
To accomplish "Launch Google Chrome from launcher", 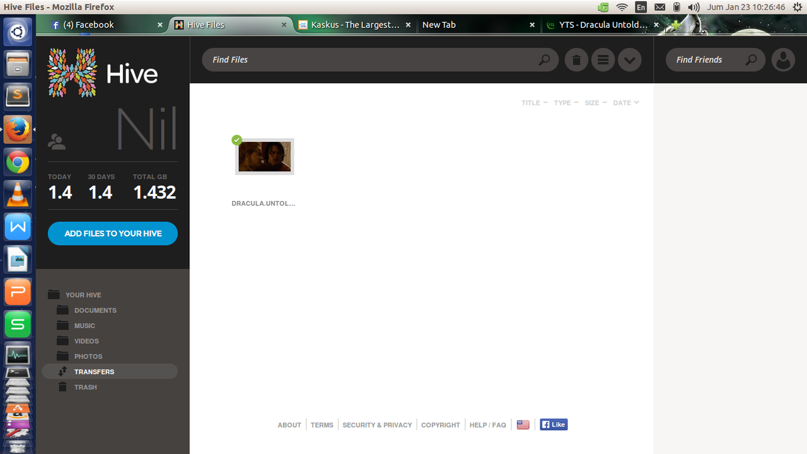I will tap(18, 163).
